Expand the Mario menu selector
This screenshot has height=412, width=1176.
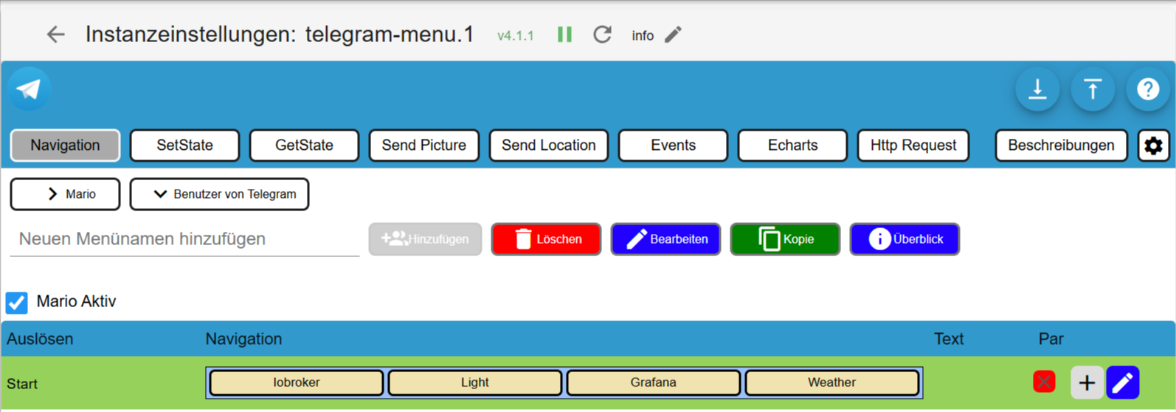point(65,194)
